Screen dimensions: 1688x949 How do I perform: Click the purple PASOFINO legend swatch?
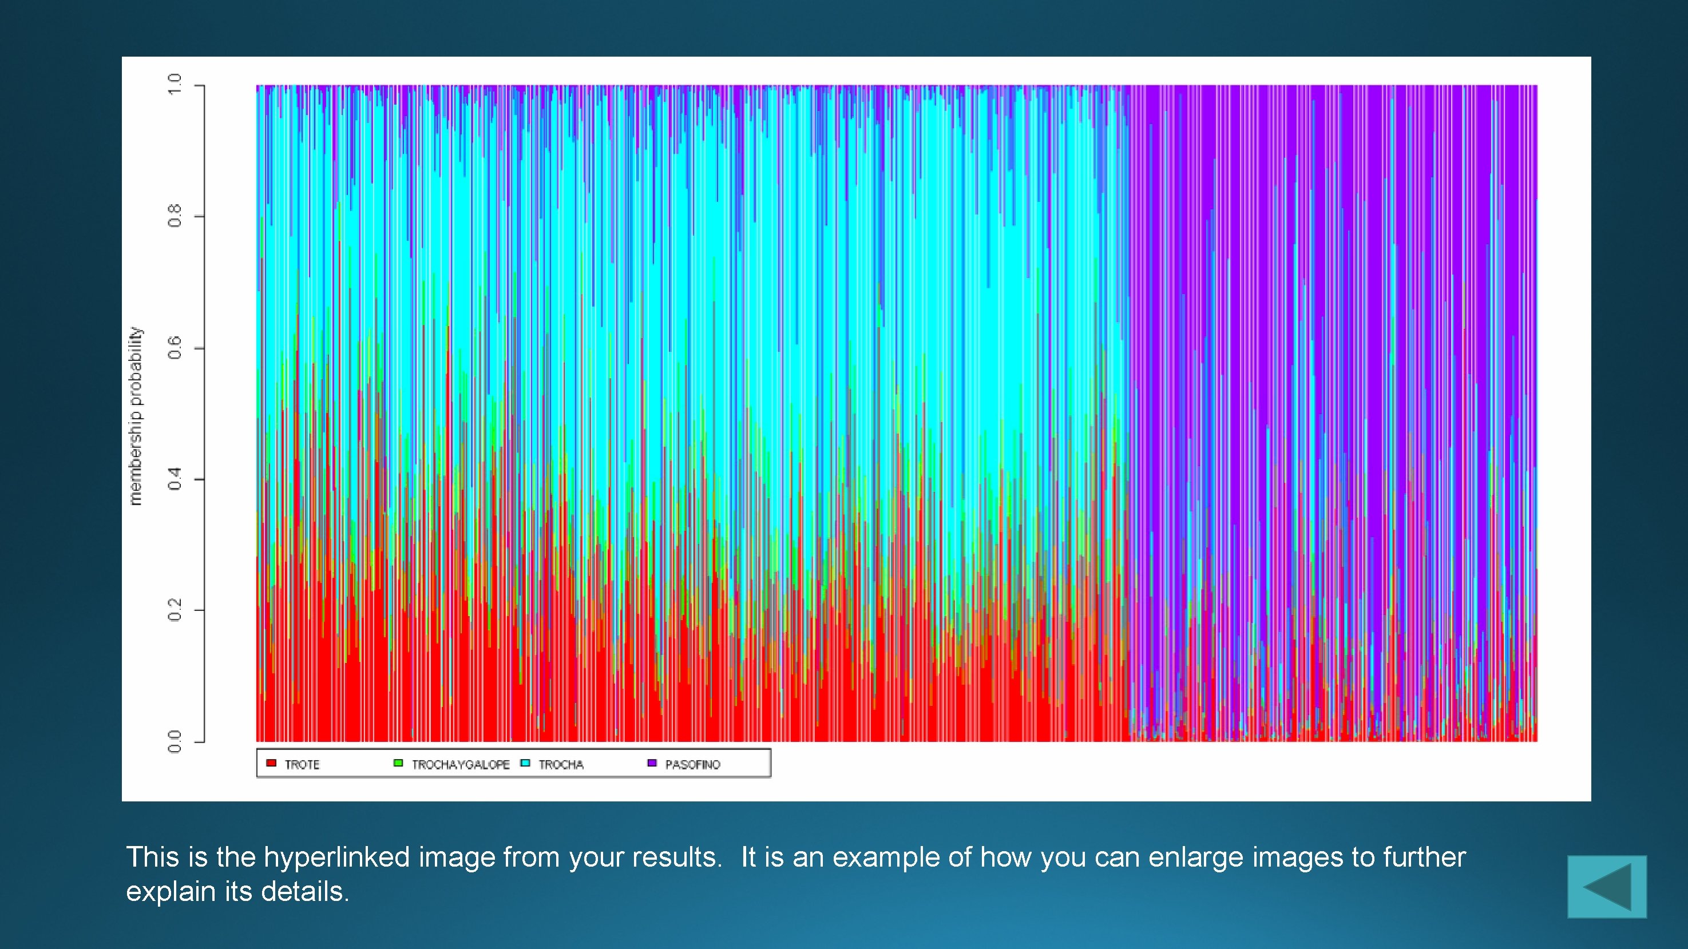coord(652,763)
